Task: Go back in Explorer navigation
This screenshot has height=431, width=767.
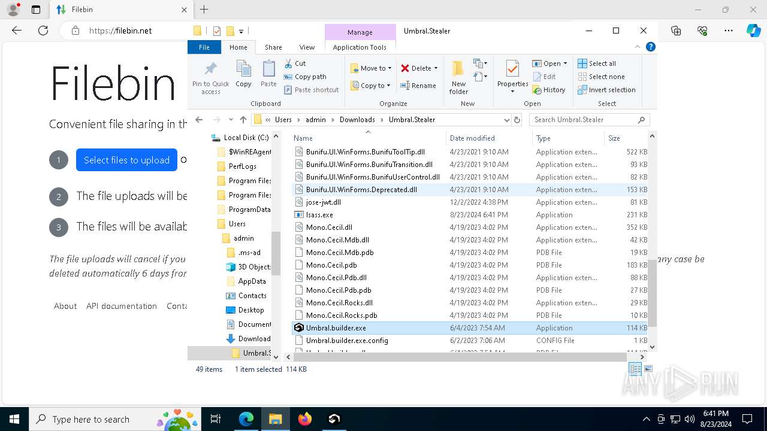Action: click(199, 120)
